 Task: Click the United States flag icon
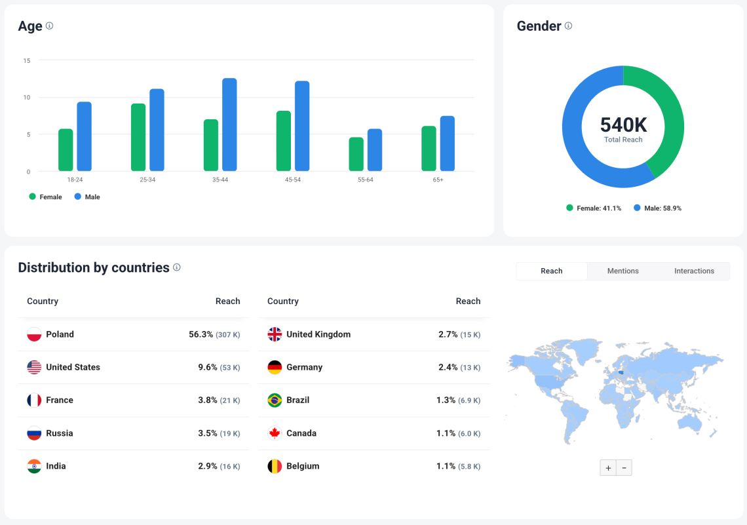click(x=34, y=367)
